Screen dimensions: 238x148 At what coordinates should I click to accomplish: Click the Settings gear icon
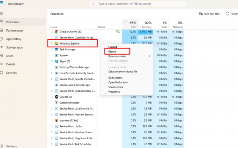pyautogui.click(x=2, y=146)
